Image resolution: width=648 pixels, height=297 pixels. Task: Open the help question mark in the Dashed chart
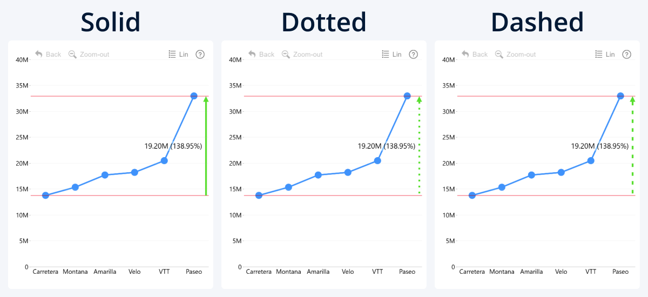626,54
